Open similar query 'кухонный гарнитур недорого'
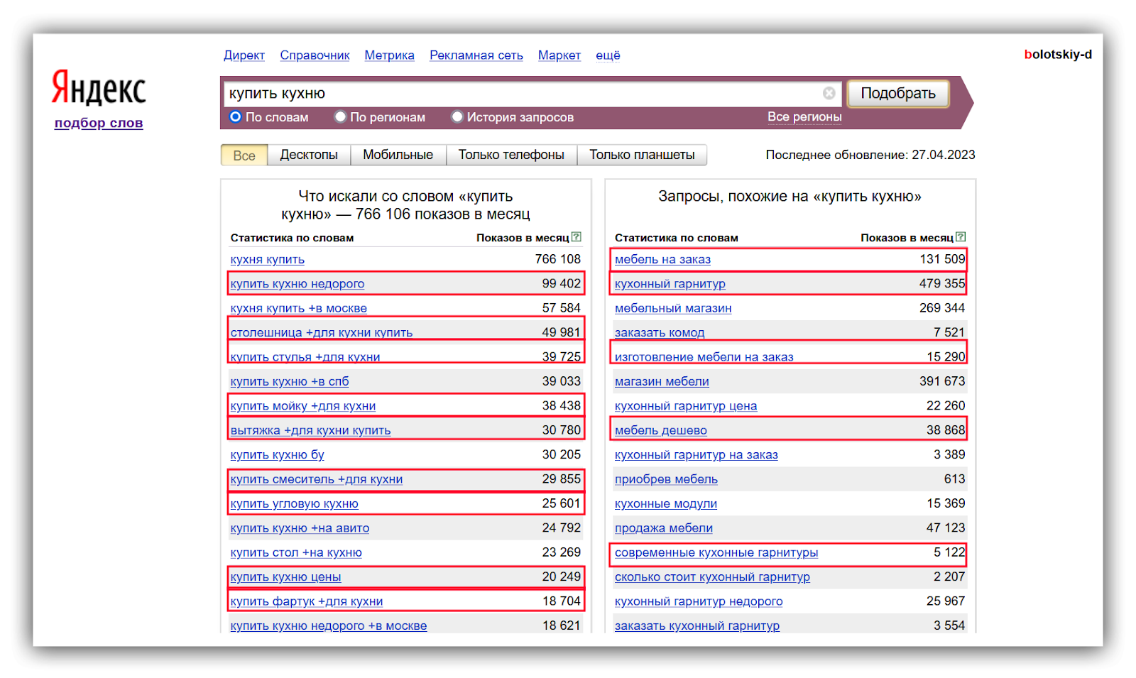Screen dimensions: 1136x678 click(x=699, y=602)
